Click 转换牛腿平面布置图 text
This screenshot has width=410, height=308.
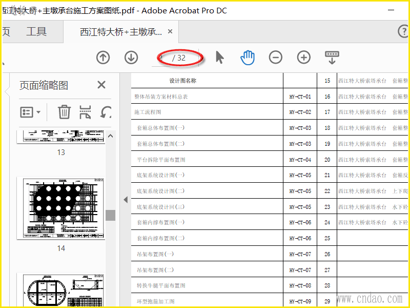[x=161, y=285]
